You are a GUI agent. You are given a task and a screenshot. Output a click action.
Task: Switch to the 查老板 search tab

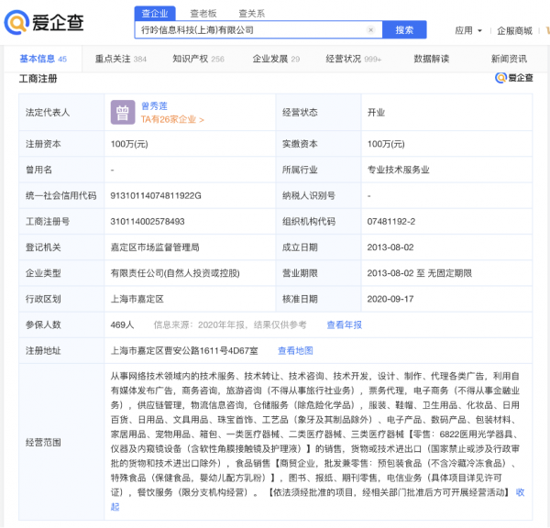[203, 14]
